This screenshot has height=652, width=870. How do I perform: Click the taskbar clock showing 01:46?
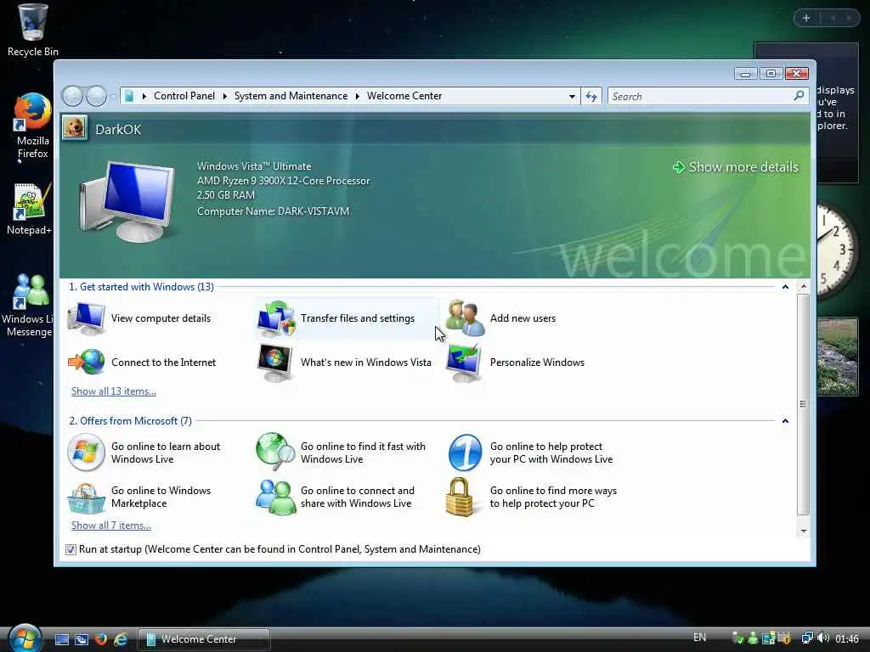[x=847, y=638]
